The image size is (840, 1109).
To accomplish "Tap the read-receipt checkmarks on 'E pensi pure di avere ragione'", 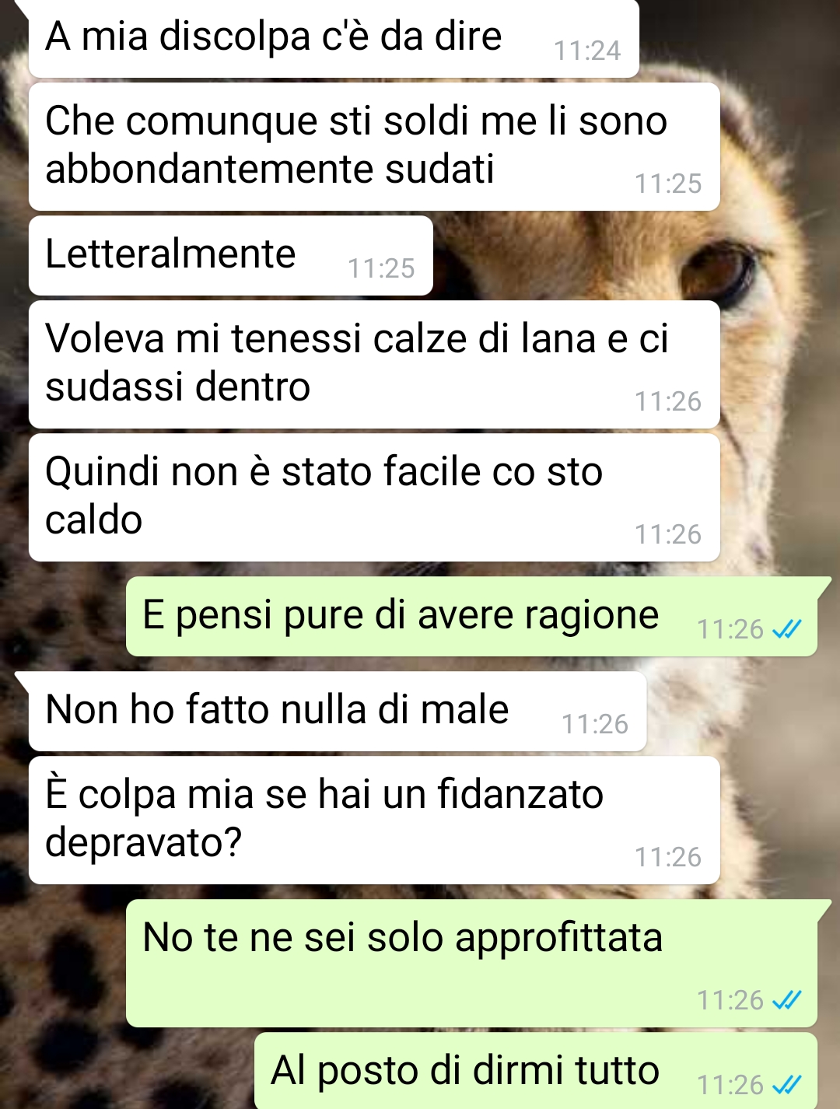I will [786, 629].
